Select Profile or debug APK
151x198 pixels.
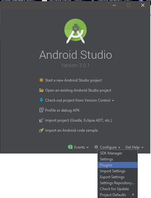pos(62,110)
